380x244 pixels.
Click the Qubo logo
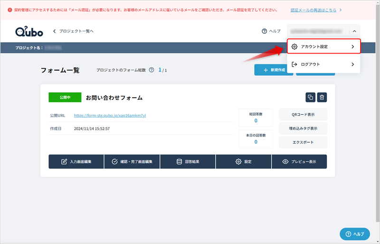pyautogui.click(x=29, y=31)
